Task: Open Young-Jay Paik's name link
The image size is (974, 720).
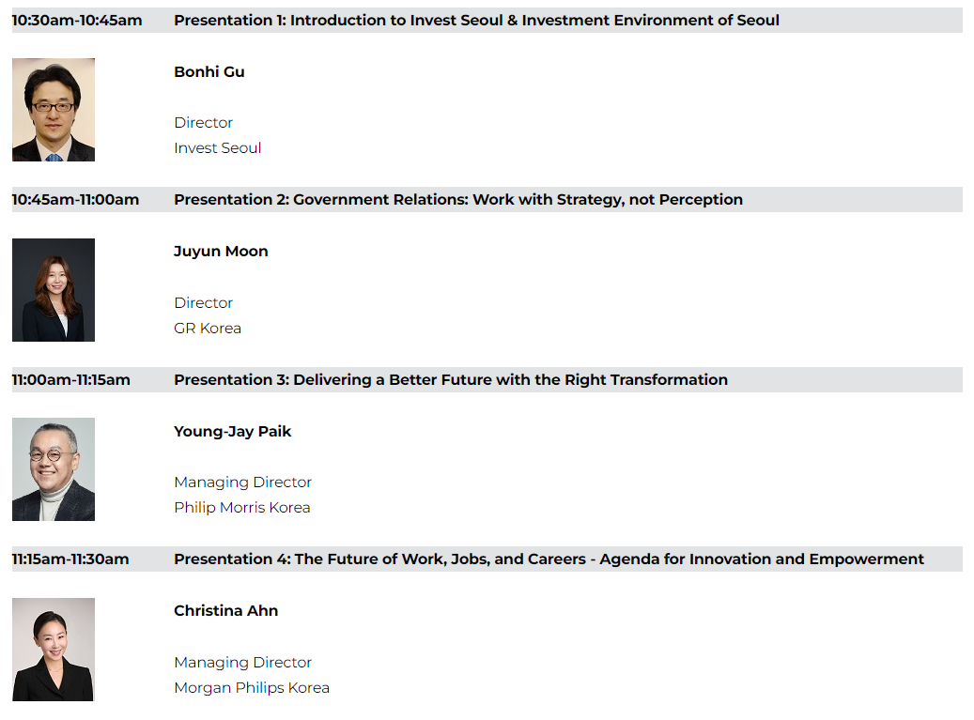Action: pos(232,432)
